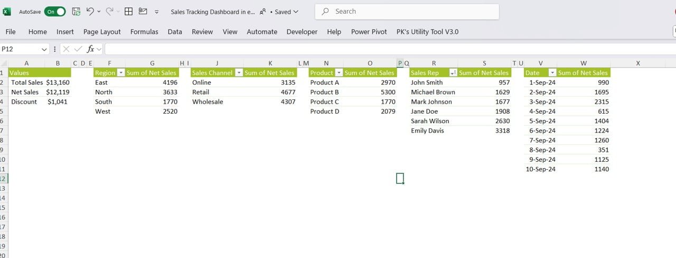Click the magnifier icon in Search box

point(325,11)
